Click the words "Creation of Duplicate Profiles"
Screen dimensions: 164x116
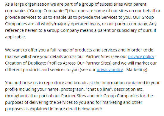click(x=33, y=63)
